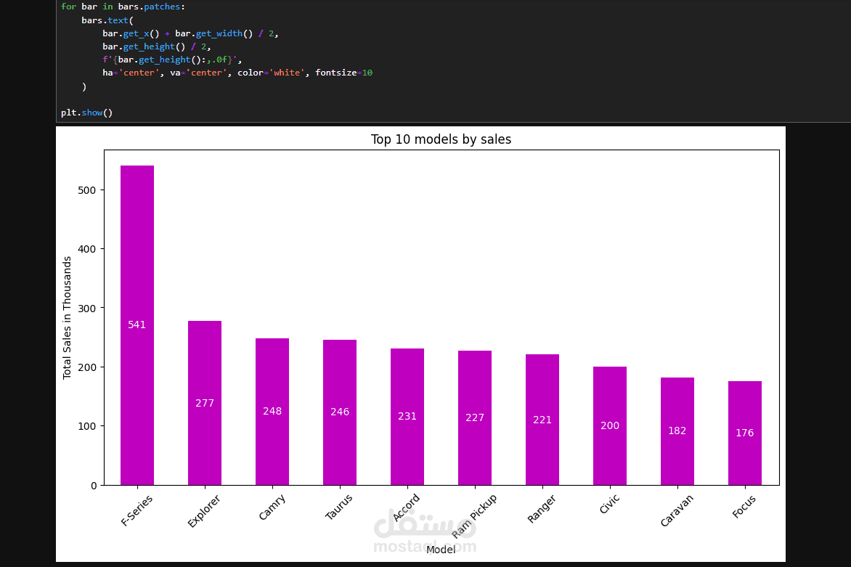This screenshot has width=851, height=567.
Task: Click the 200 y-axis tick label
Action: [87, 367]
